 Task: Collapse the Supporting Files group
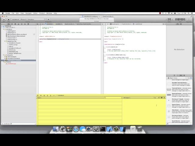[5, 41]
